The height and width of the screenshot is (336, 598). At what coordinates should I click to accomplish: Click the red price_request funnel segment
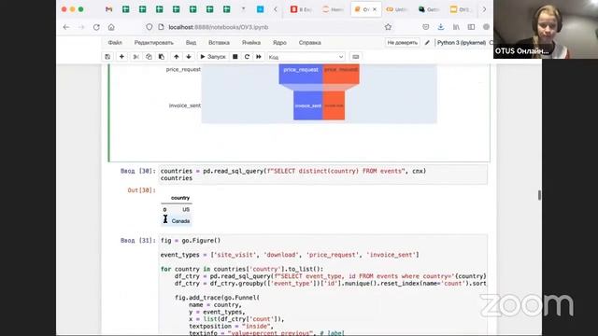point(341,74)
